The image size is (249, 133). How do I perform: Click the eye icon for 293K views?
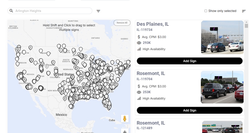[139, 43]
